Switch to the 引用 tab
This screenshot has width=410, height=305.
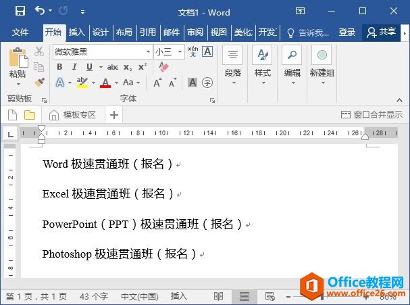[x=148, y=32]
